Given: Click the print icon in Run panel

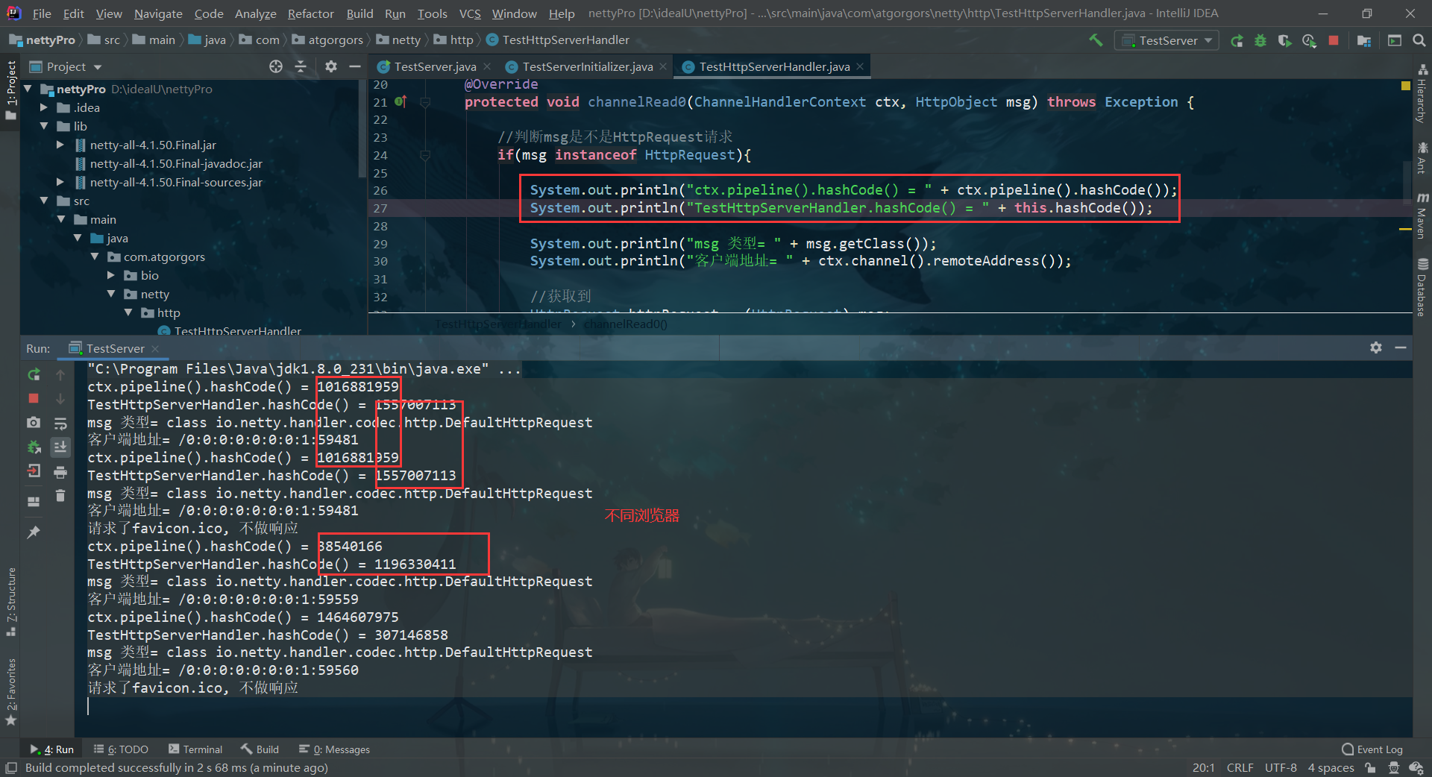Looking at the screenshot, I should pos(60,472).
